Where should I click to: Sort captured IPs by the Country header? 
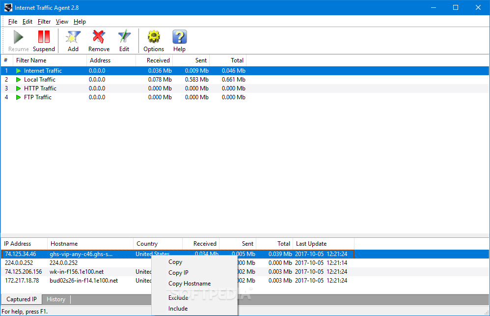click(158, 244)
